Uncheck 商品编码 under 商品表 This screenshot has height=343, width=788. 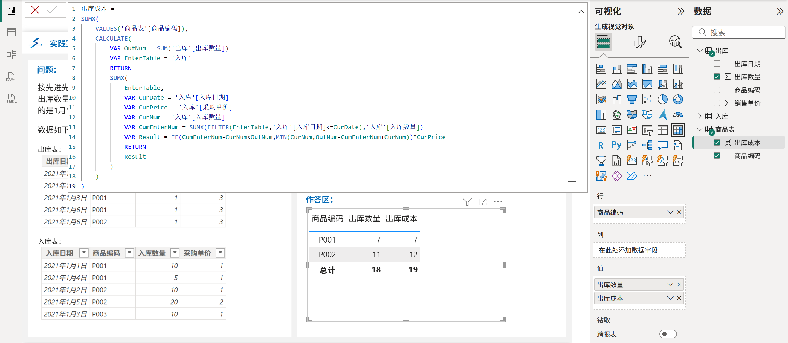717,156
